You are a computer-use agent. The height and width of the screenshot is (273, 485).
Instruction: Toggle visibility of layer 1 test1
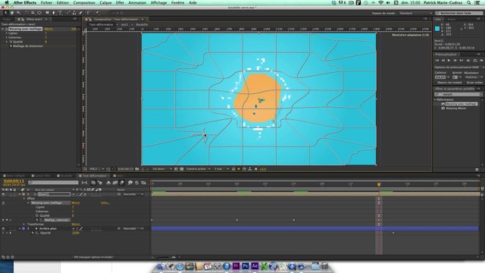click(x=3, y=194)
